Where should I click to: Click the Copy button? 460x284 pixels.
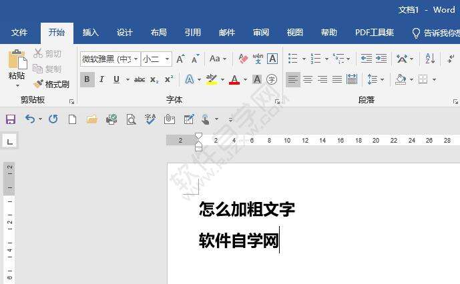click(47, 69)
